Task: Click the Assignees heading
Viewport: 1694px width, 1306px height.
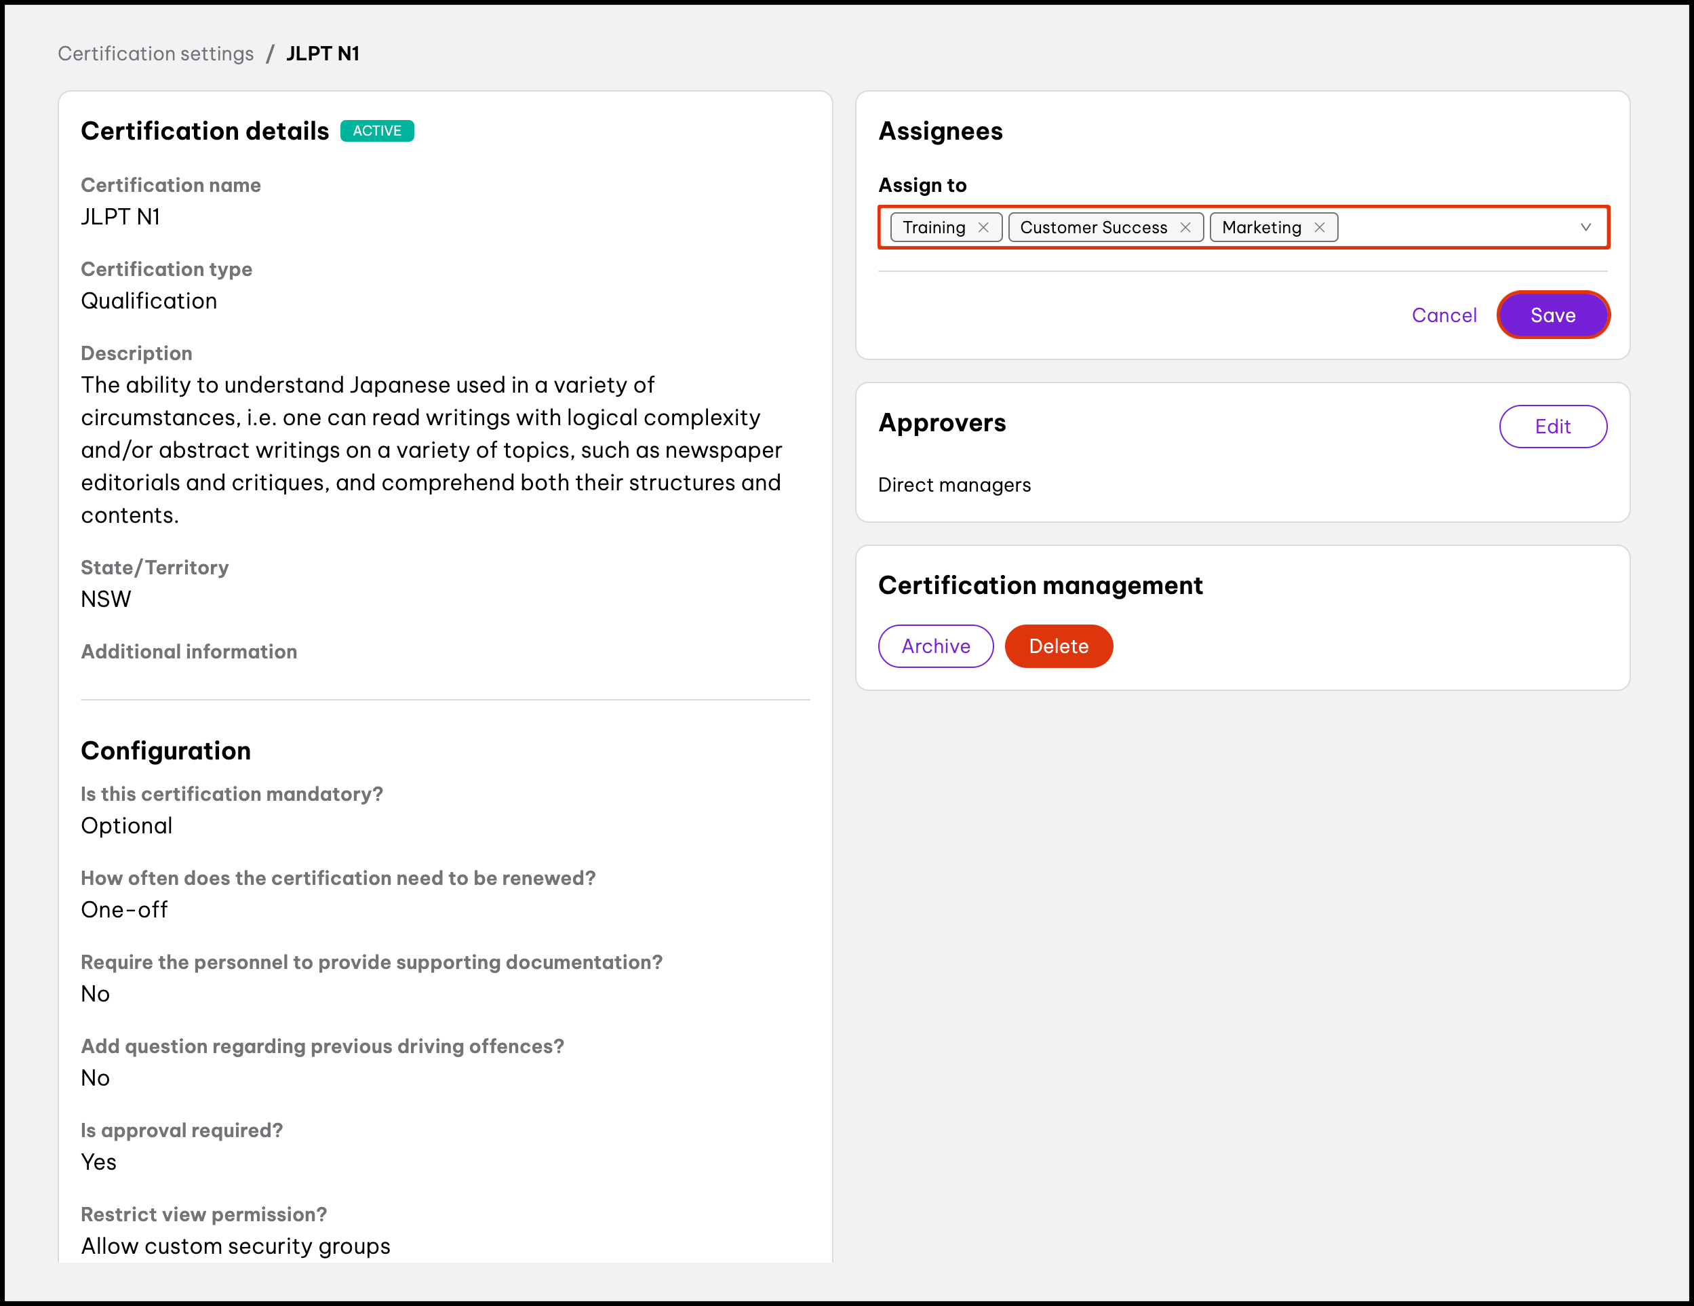Action: click(x=940, y=131)
